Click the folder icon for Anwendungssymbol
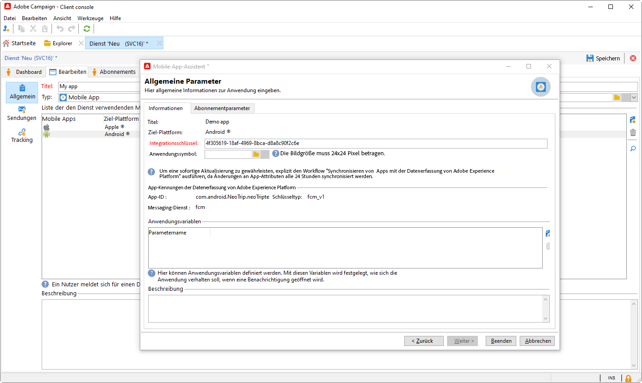642x383 pixels. [256, 154]
